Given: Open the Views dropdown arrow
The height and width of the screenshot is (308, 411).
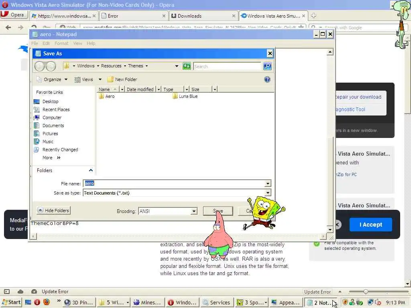Looking at the screenshot, I should pos(100,79).
